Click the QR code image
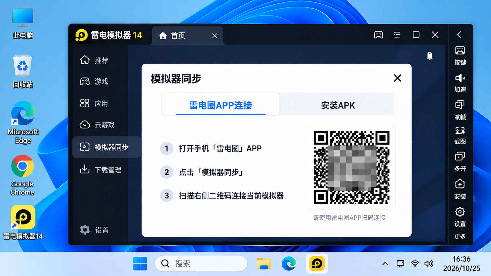This screenshot has height=276, width=491. [x=352, y=167]
